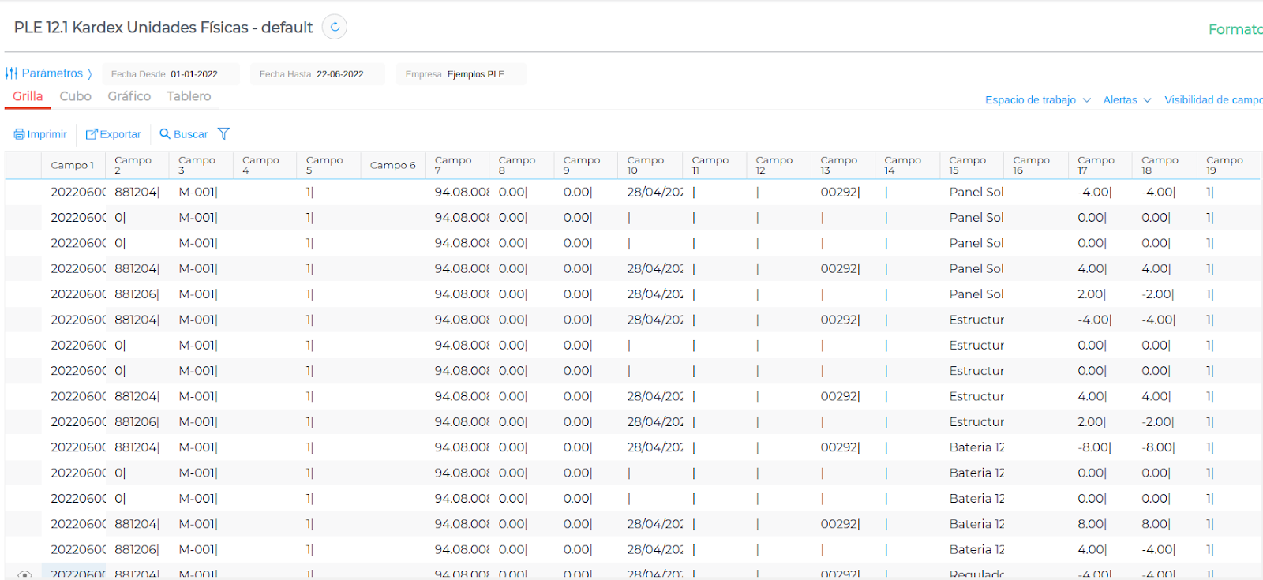The width and height of the screenshot is (1263, 580).
Task: Open Visibilidad de campos options
Action: coord(1212,100)
